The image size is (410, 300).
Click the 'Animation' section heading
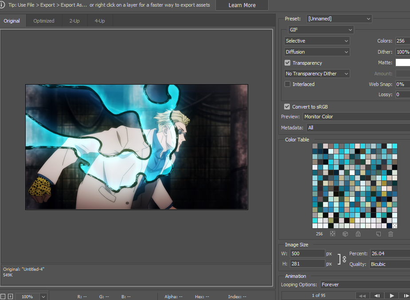296,276
